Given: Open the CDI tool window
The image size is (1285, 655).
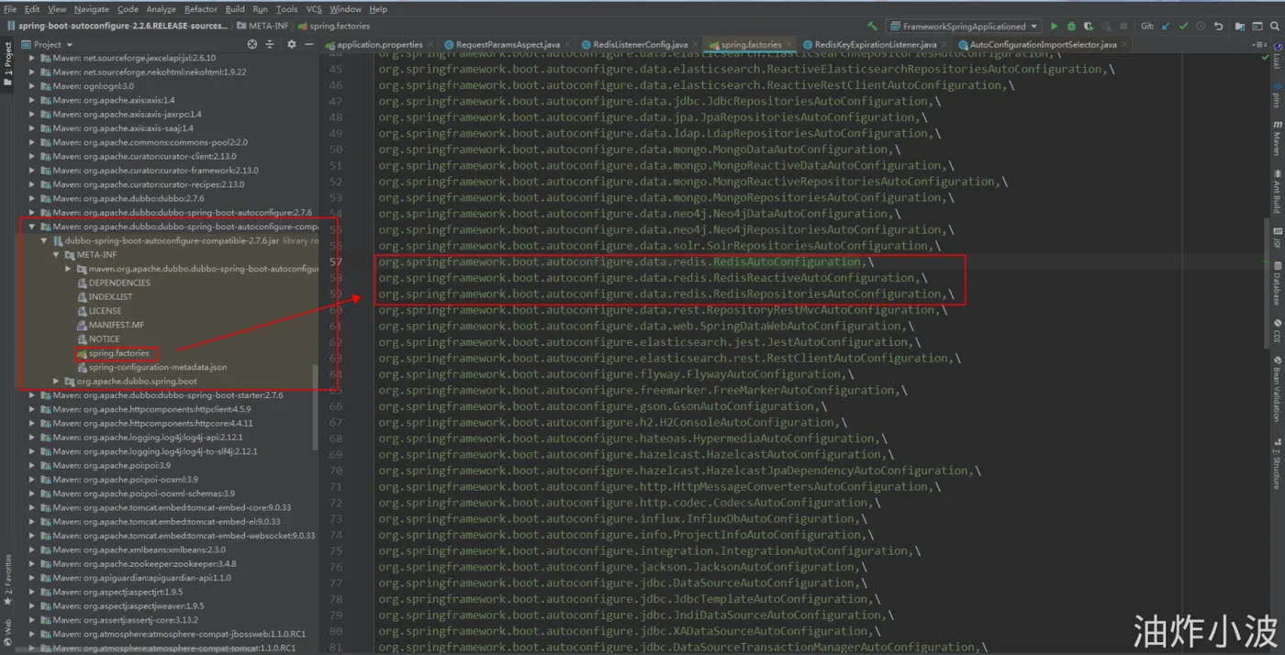Looking at the screenshot, I should (x=1277, y=330).
